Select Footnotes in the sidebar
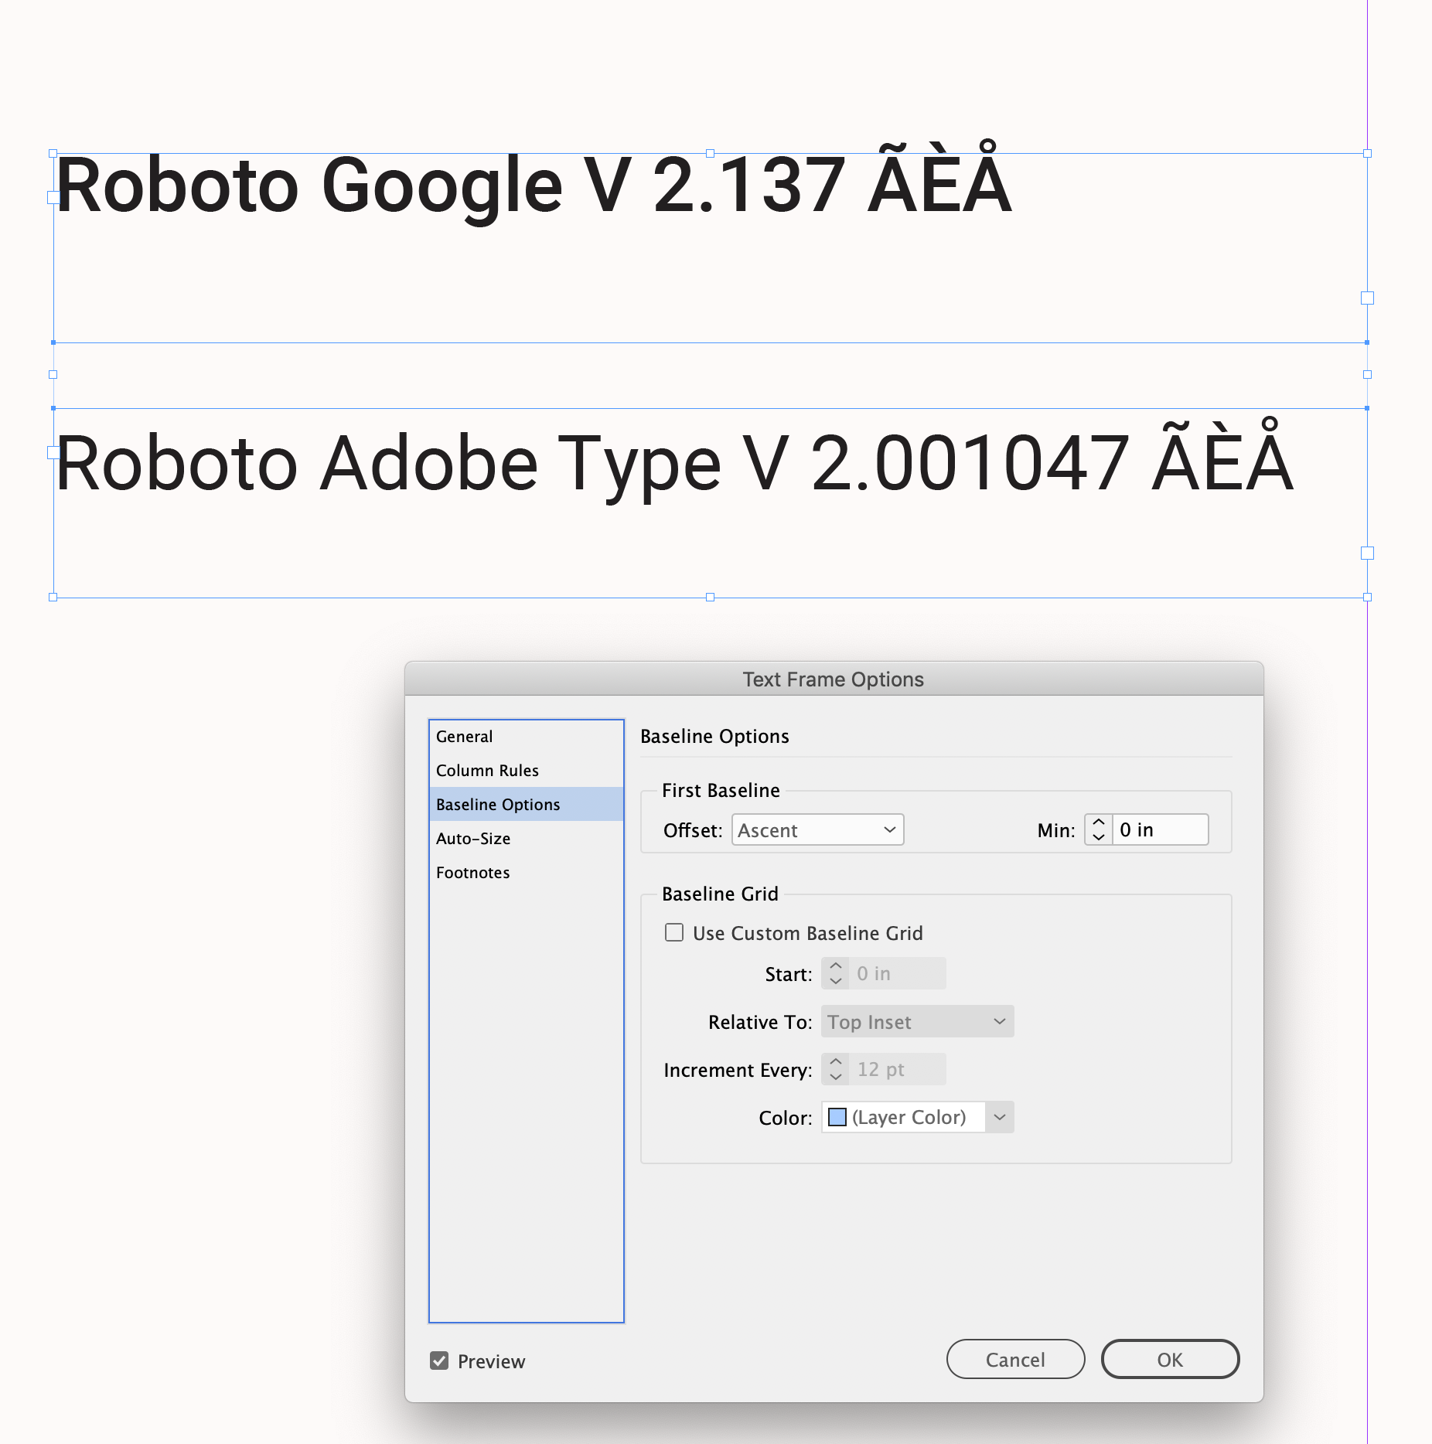 tap(472, 872)
